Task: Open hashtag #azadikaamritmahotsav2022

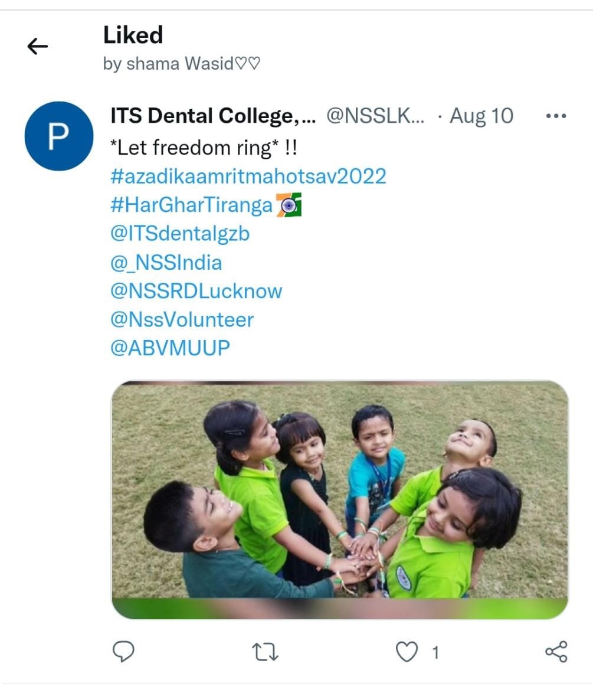Action: point(248,176)
